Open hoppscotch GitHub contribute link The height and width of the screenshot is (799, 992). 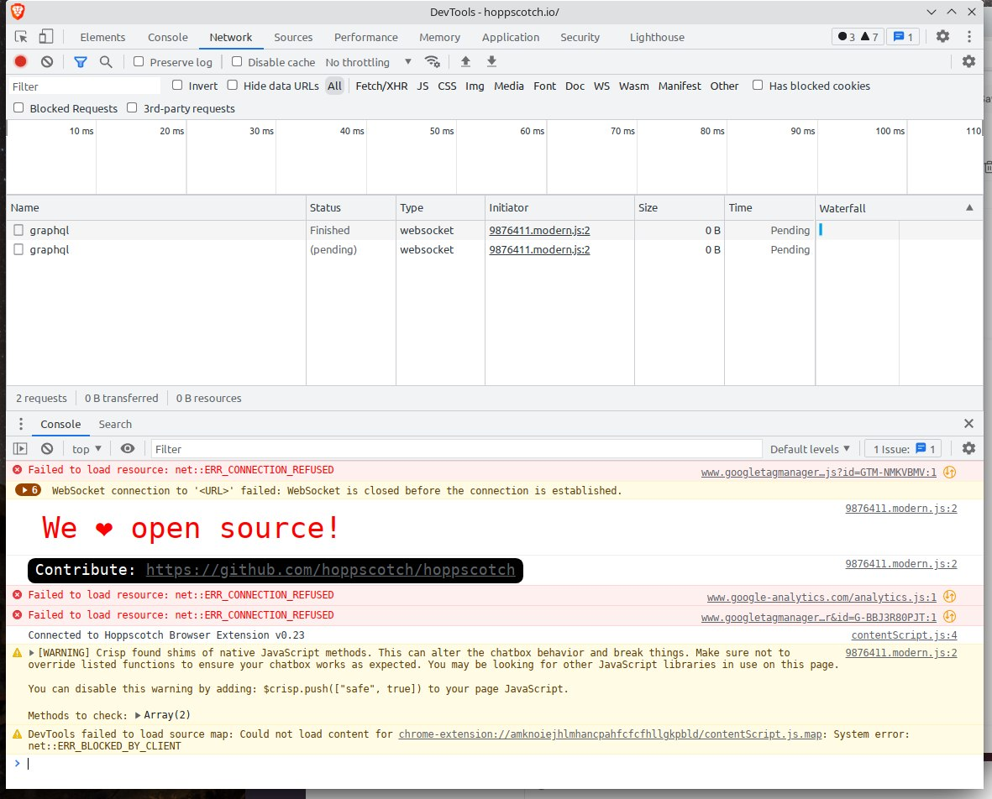[x=330, y=570]
